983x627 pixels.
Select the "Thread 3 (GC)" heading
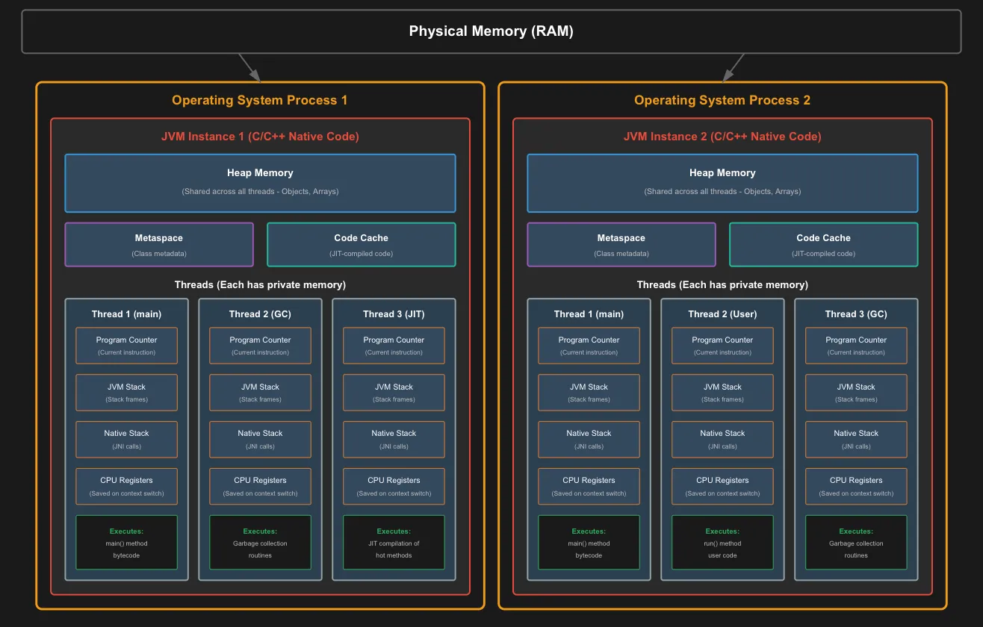(x=856, y=313)
